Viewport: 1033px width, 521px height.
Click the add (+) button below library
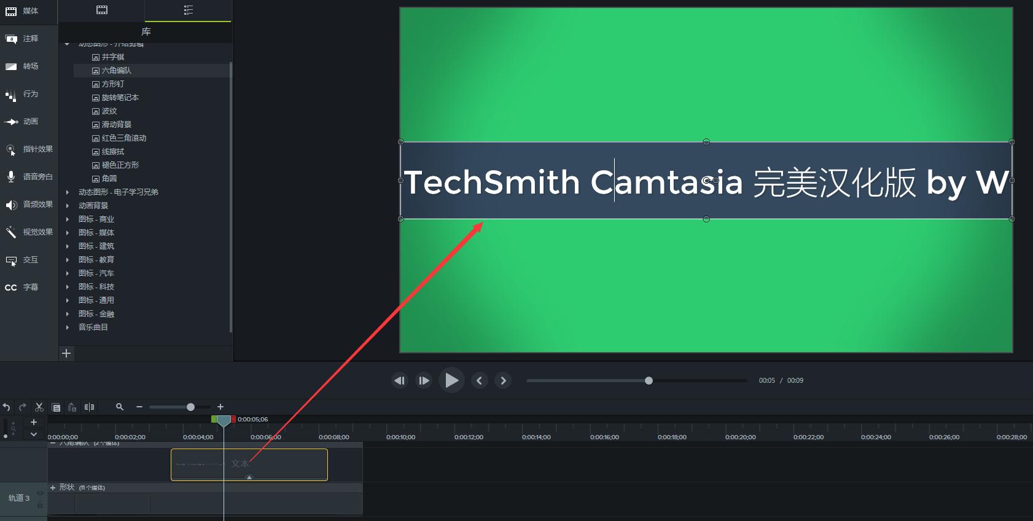coord(66,353)
